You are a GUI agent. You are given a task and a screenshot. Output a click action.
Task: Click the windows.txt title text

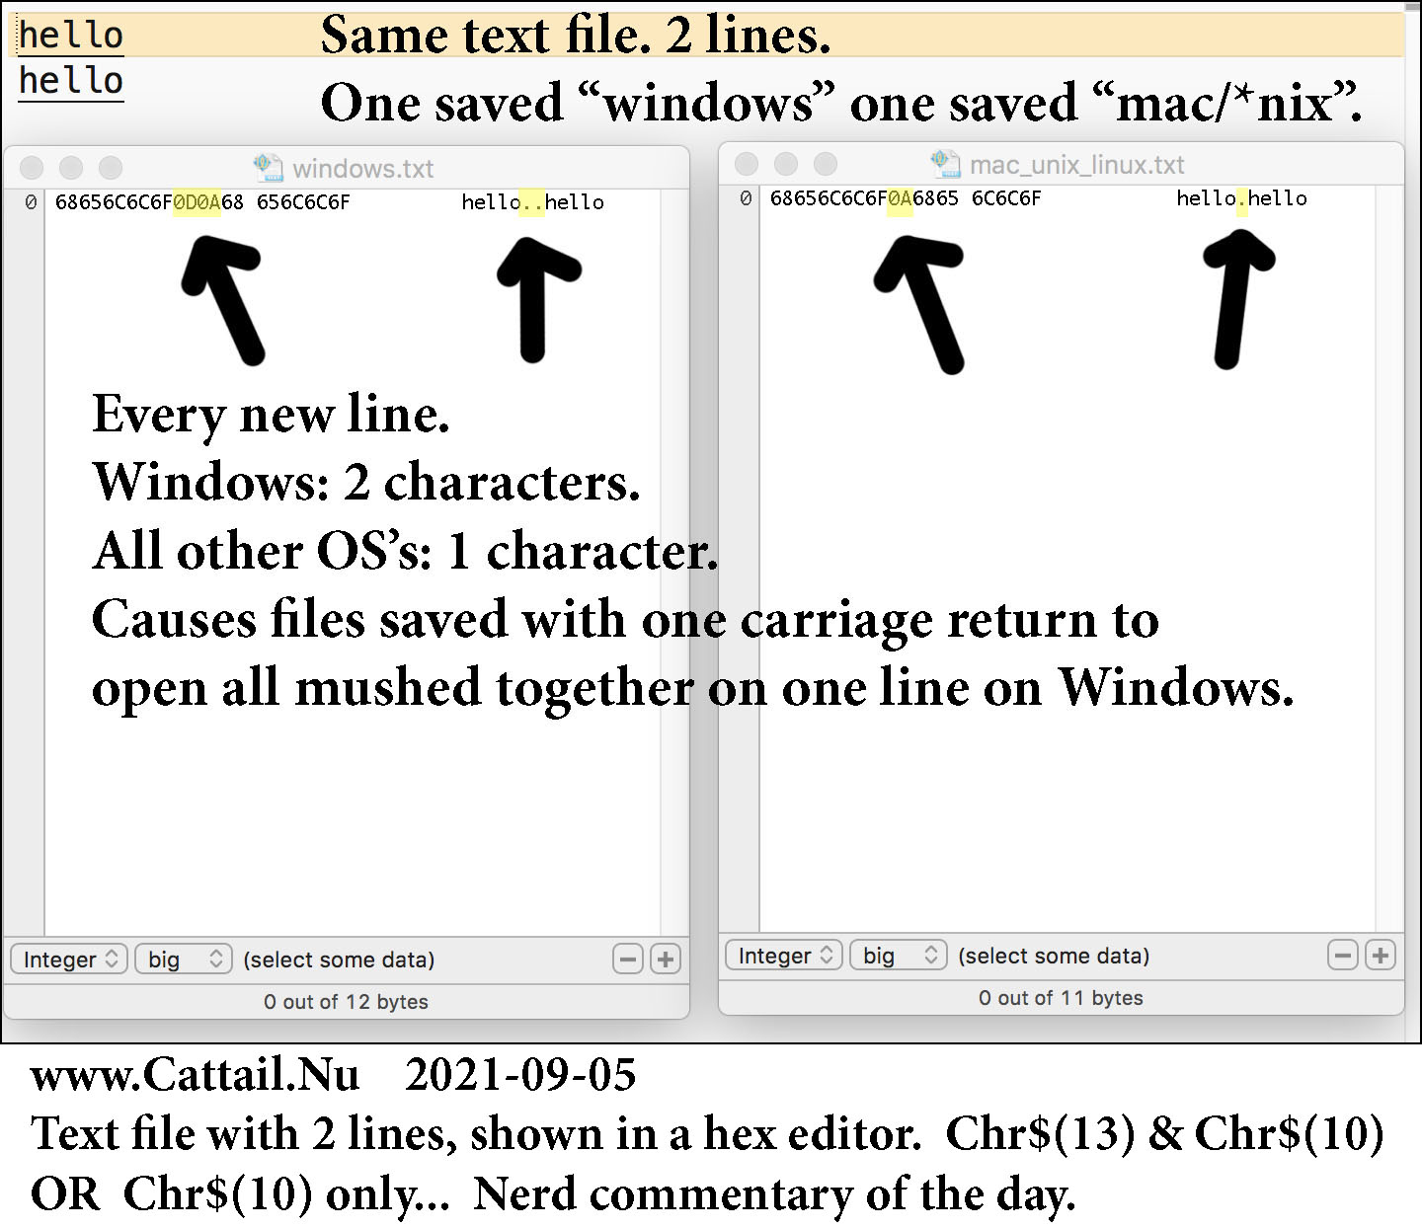[x=362, y=169]
